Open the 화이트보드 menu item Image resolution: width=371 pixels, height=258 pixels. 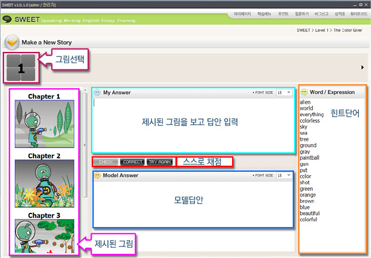(358, 14)
